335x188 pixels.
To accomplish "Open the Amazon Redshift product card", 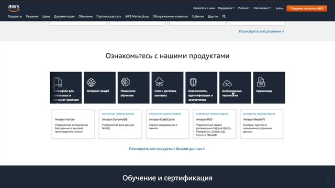I will 262,124.
